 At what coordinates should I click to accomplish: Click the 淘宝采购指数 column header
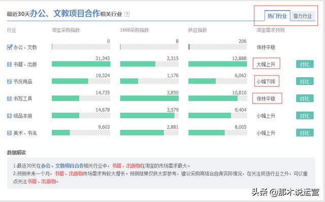(66, 30)
